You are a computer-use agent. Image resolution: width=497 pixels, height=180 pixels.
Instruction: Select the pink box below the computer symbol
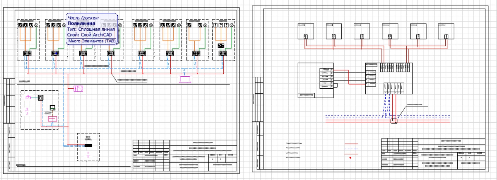52,119
